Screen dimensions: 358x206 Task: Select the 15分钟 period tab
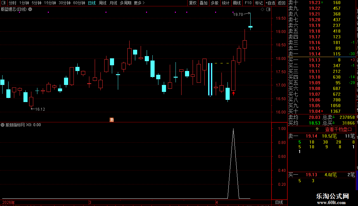pyautogui.click(x=50, y=3)
